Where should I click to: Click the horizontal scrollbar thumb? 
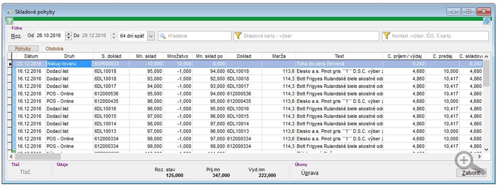[37, 156]
